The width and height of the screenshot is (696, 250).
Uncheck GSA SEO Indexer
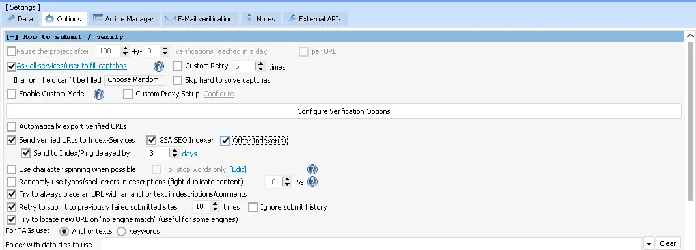pos(152,141)
